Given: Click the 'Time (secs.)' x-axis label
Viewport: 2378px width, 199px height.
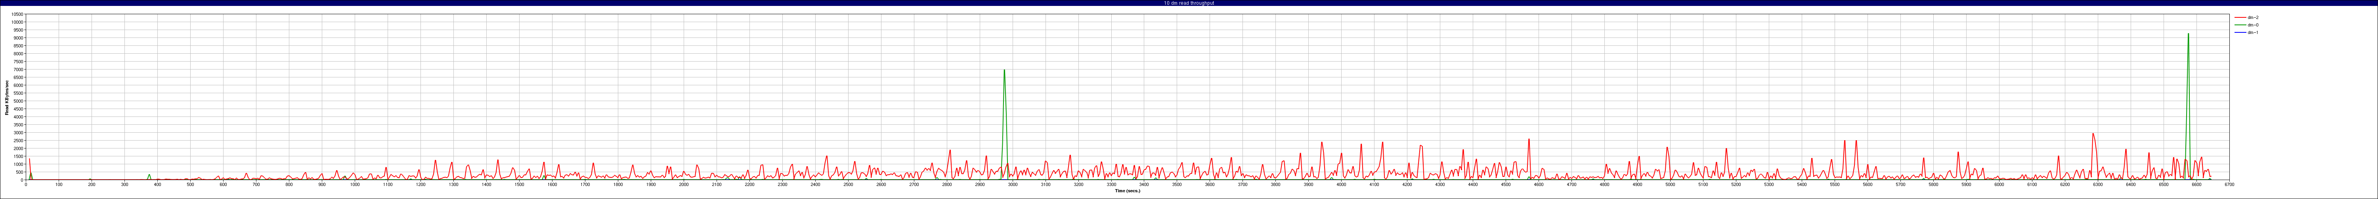Looking at the screenshot, I should [x=1127, y=191].
